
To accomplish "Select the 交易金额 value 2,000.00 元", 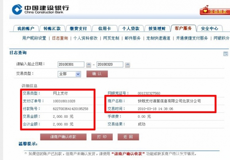I will (63, 116).
